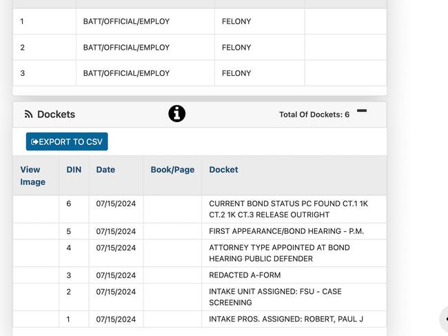This screenshot has width=448, height=336.
Task: Sort dockets by the Date column header
Action: click(105, 170)
